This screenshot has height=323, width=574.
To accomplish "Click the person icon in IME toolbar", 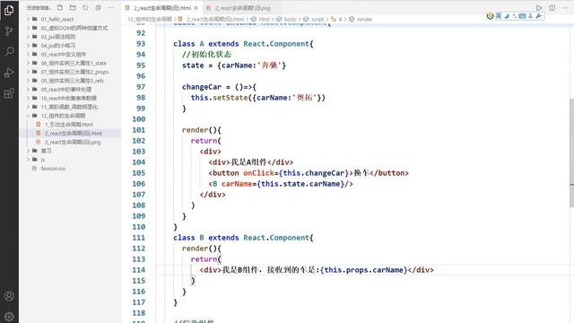I will click(530, 16).
